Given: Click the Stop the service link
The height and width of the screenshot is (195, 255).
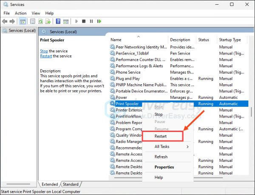Looking at the screenshot, I should (44, 51).
